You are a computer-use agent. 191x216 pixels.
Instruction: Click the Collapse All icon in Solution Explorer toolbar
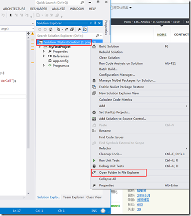pos(72,29)
